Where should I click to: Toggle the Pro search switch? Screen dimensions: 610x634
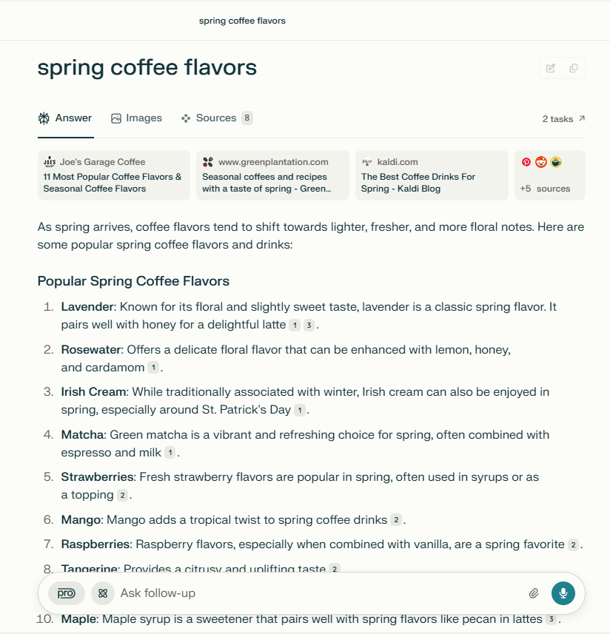pos(67,593)
